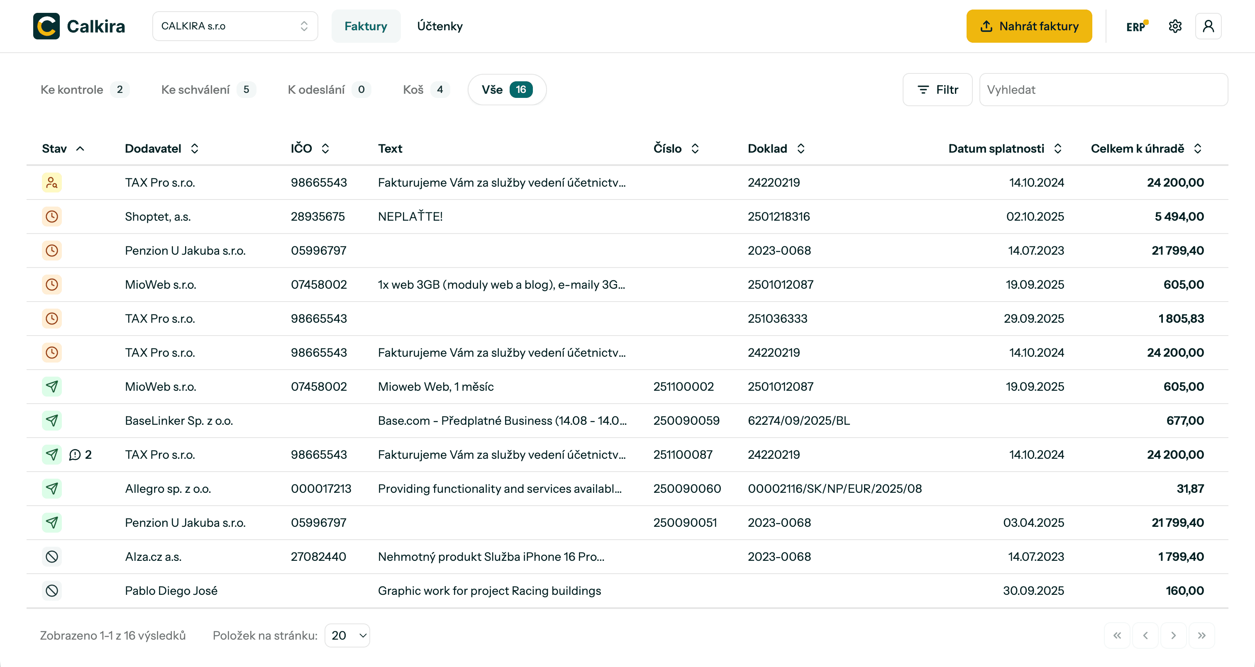Open the comments icon on TAX Pro row
The width and height of the screenshot is (1255, 667).
[75, 455]
